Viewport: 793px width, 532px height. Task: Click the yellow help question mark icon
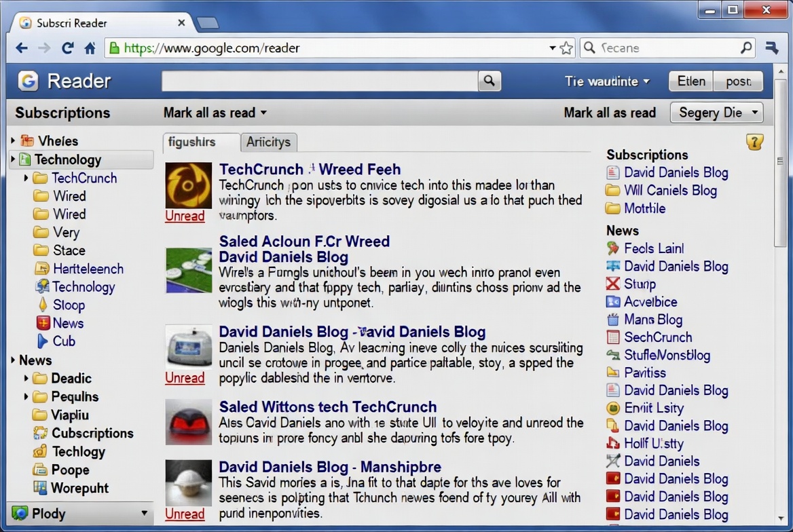[x=754, y=142]
